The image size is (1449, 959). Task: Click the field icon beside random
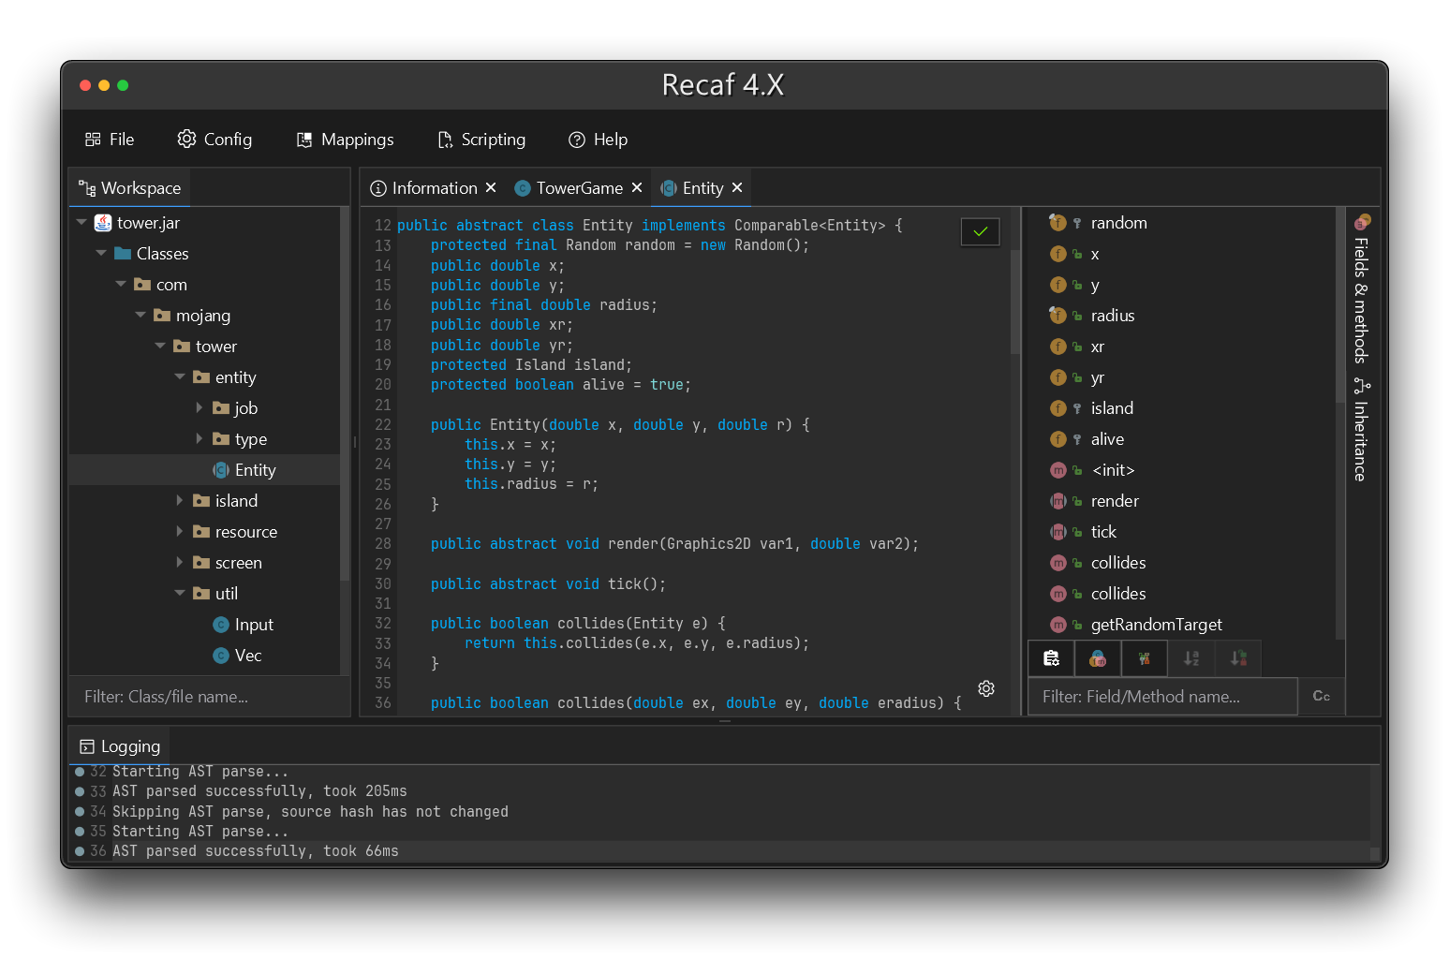pyautogui.click(x=1057, y=223)
